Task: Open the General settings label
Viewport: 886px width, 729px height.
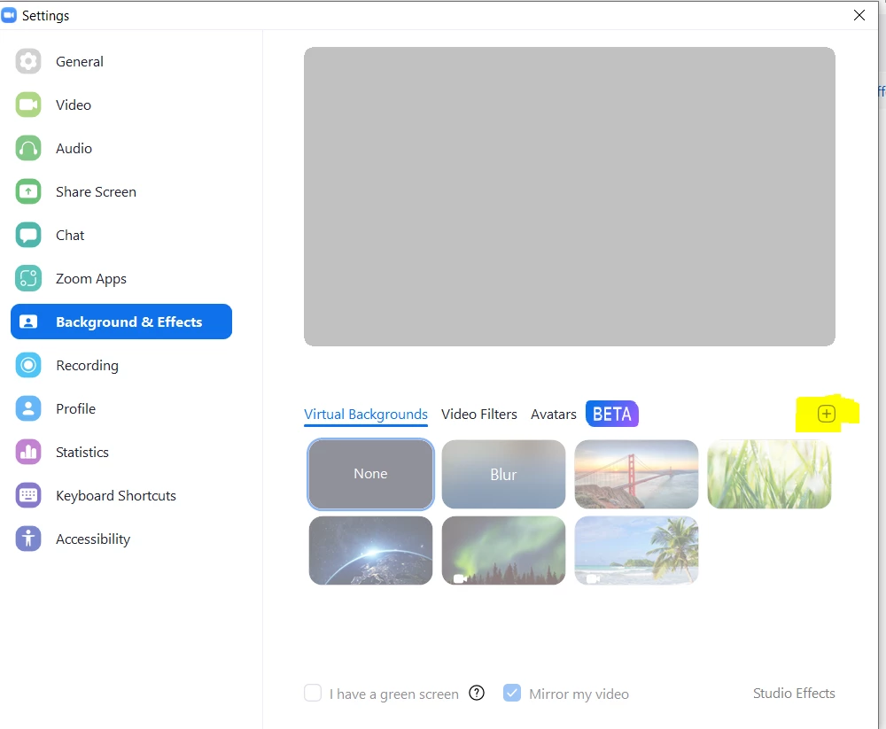Action: [x=80, y=62]
